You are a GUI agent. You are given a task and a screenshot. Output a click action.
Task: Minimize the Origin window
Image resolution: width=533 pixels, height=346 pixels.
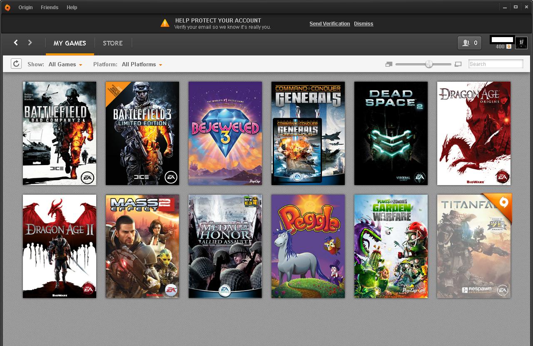click(x=505, y=7)
